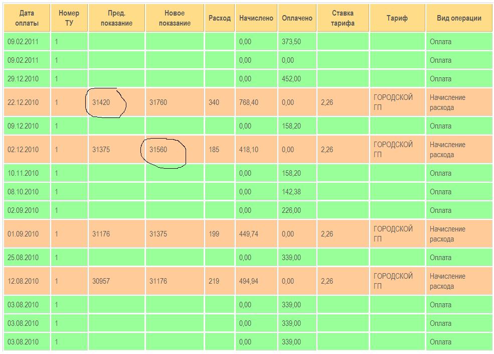Click the consumption value 185
The image size is (494, 354).
click(x=214, y=150)
